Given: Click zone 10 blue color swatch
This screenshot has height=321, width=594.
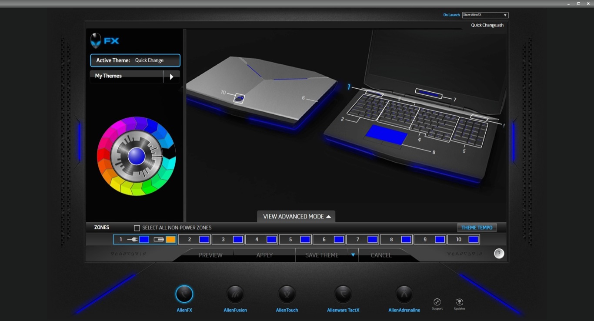Looking at the screenshot, I should click(x=474, y=240).
